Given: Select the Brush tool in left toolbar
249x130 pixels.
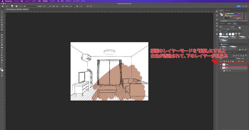Looking at the screenshot, I should 2,32.
